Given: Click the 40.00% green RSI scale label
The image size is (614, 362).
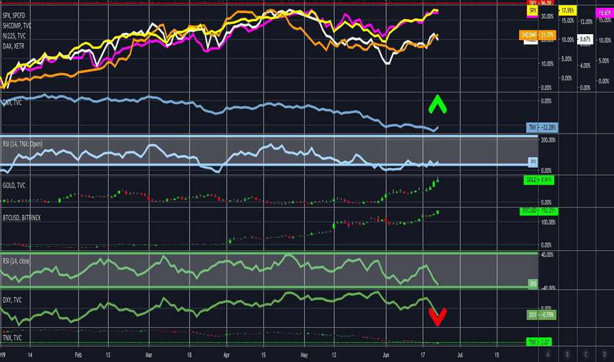Looking at the screenshot, I should pyautogui.click(x=547, y=255).
